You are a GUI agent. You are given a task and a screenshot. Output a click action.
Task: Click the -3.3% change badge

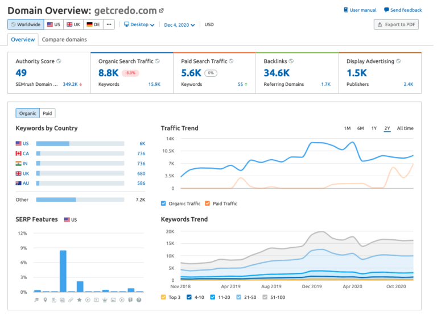[130, 73]
